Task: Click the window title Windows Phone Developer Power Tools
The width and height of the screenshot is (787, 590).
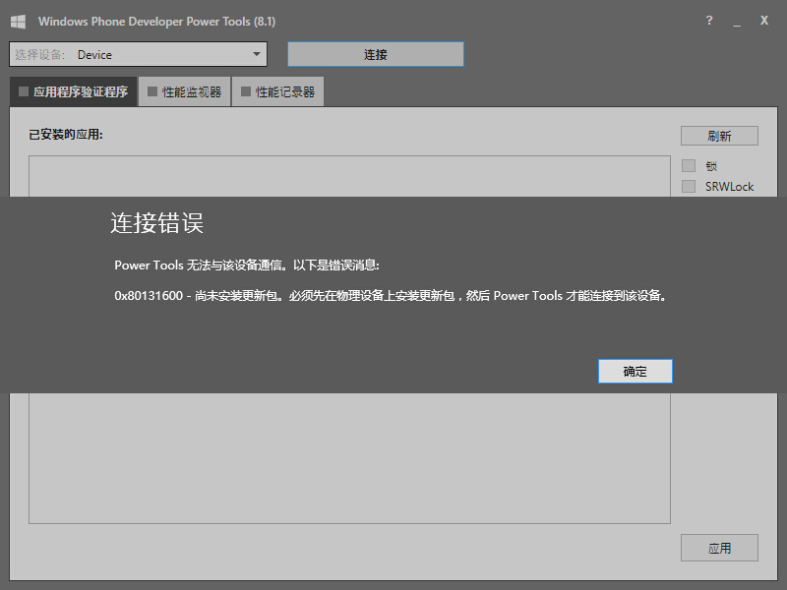Action: coord(156,22)
